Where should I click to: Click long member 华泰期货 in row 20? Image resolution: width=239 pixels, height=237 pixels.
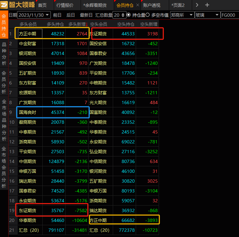(x=28, y=220)
